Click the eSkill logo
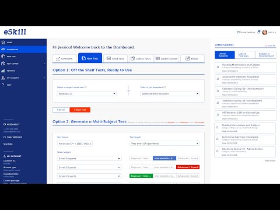 tap(15, 32)
